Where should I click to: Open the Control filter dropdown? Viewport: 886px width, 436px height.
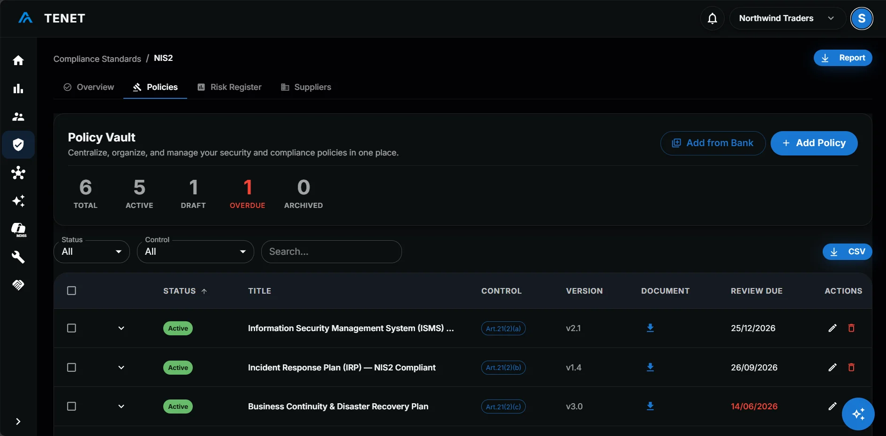[196, 251]
